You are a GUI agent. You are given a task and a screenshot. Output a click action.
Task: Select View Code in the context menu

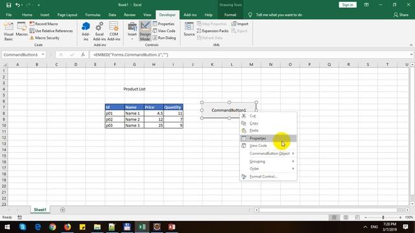(268, 146)
